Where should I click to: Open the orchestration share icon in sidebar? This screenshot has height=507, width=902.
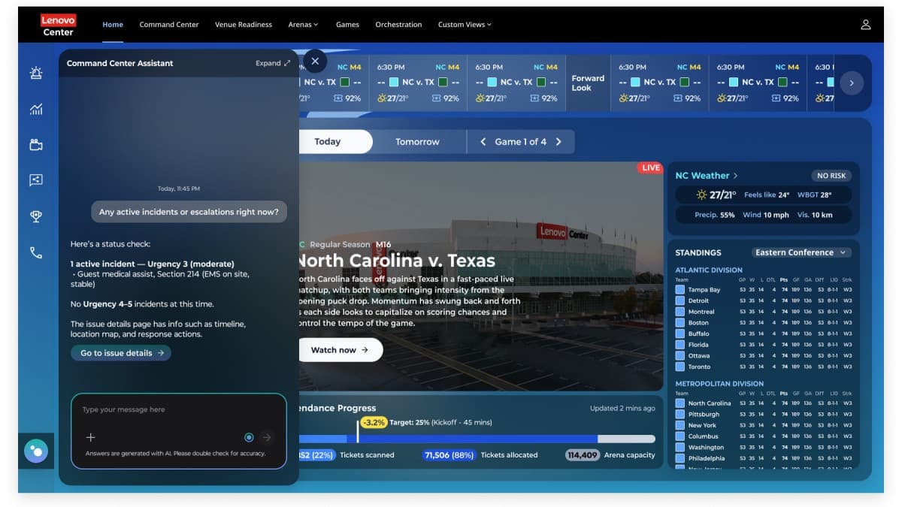point(36,180)
